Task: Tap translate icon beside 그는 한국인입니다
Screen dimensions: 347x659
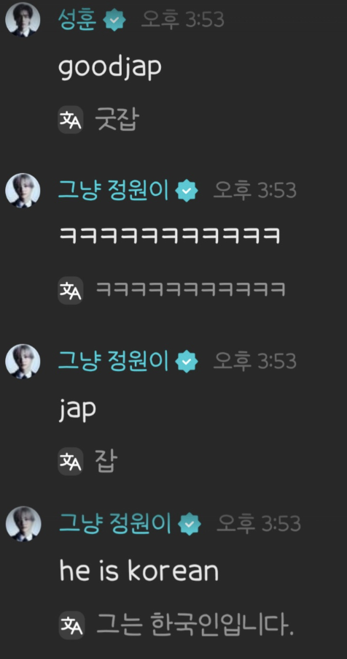Action: (x=71, y=625)
